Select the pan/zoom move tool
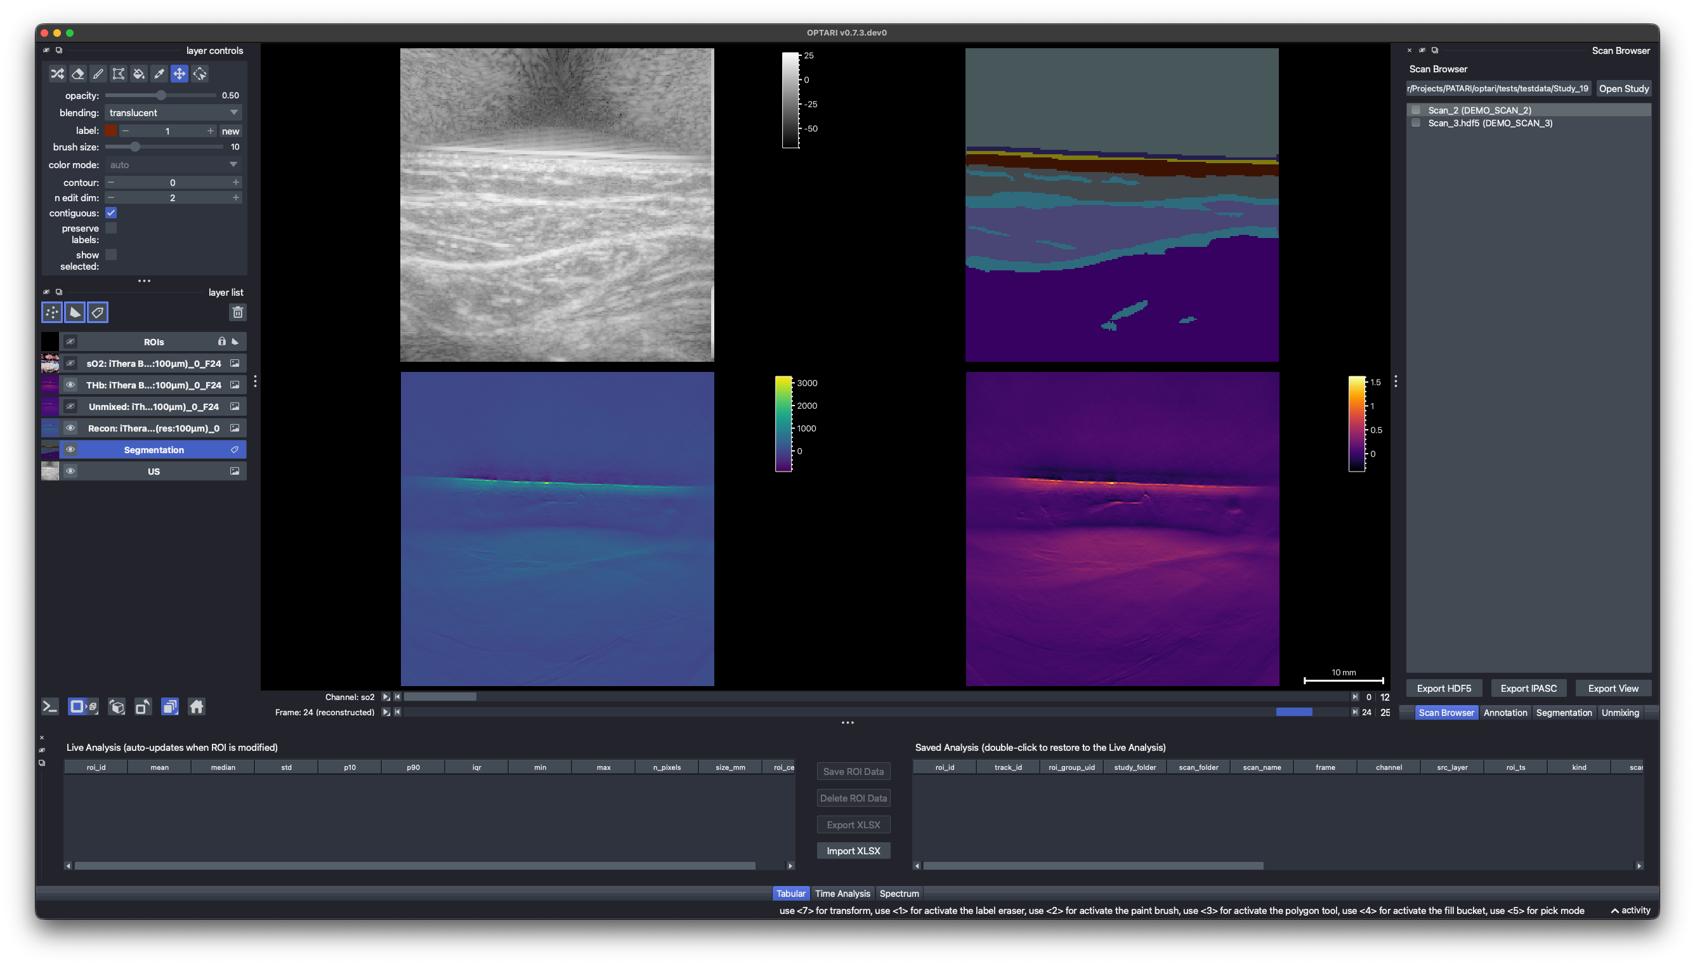This screenshot has width=1695, height=966. tap(180, 74)
